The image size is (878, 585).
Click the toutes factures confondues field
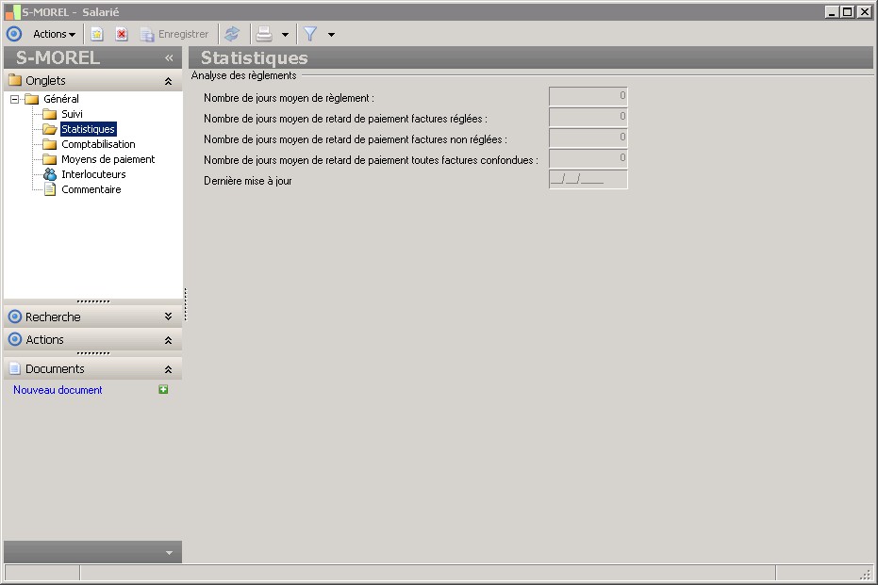[x=588, y=158]
